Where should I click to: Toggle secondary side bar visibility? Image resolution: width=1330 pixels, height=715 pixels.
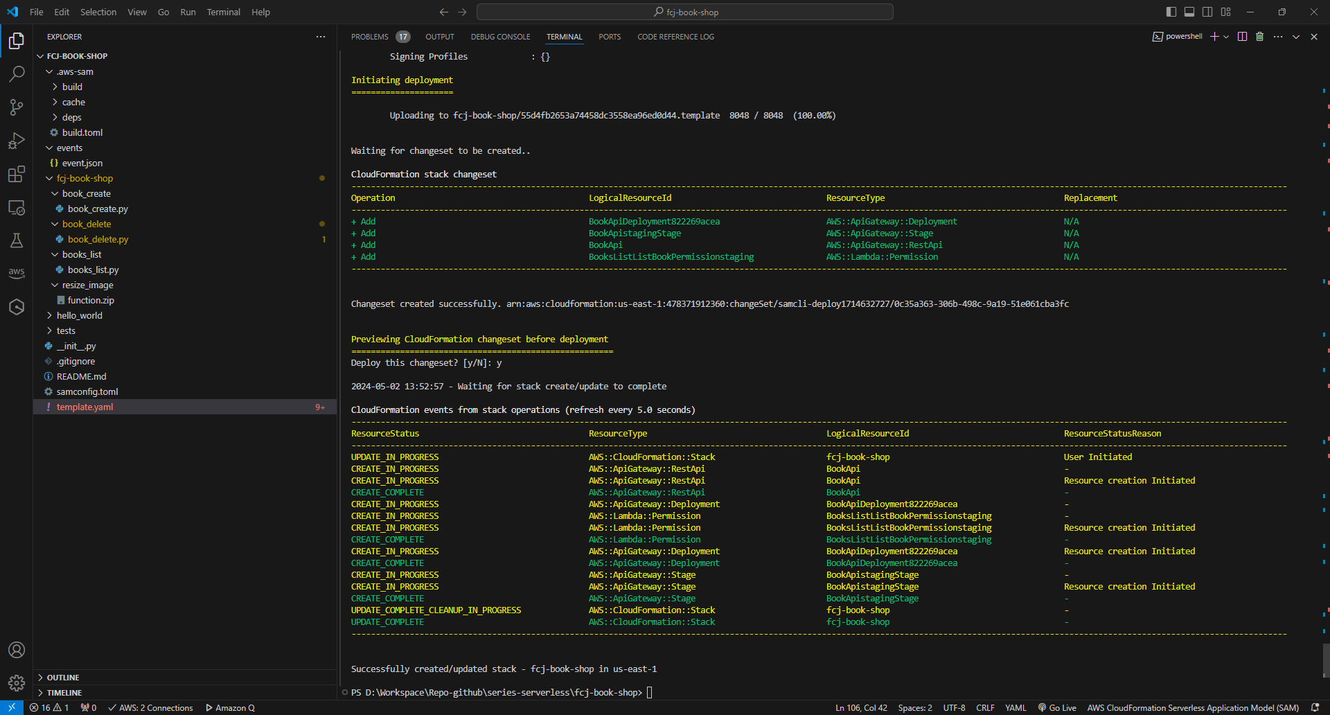[1207, 12]
